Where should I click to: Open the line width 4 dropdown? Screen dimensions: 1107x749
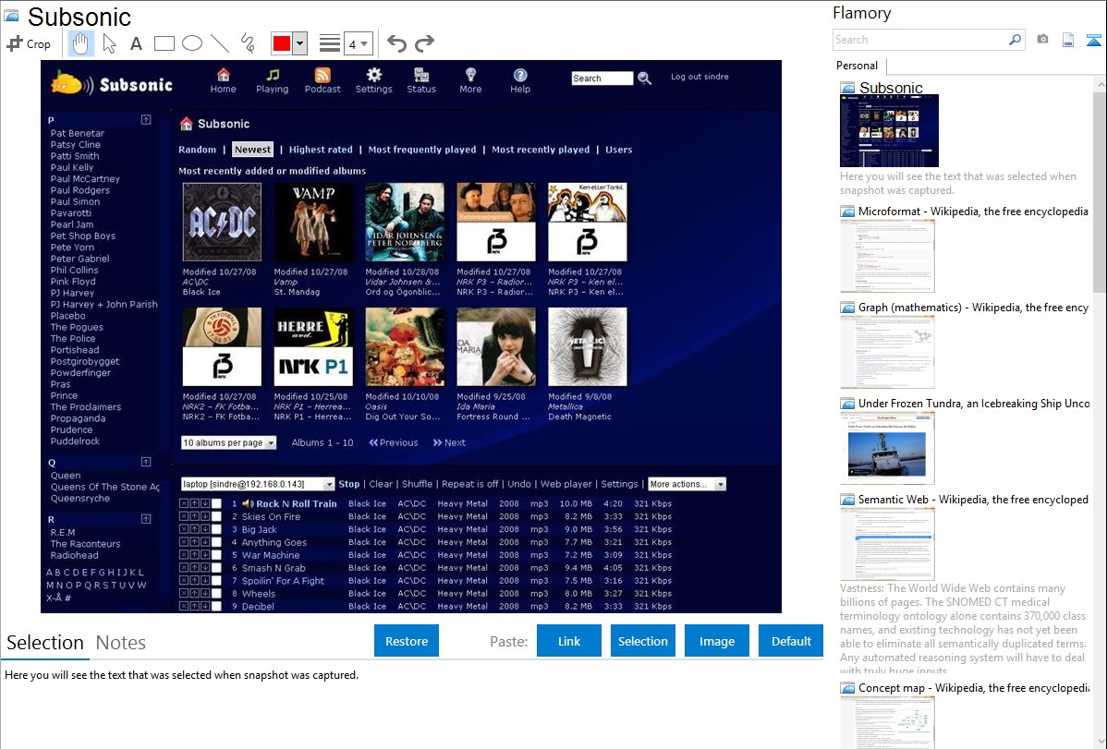[358, 43]
